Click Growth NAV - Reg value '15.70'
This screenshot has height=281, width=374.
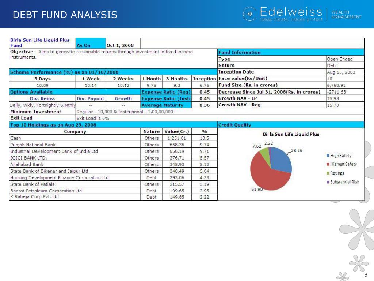tap(333, 105)
